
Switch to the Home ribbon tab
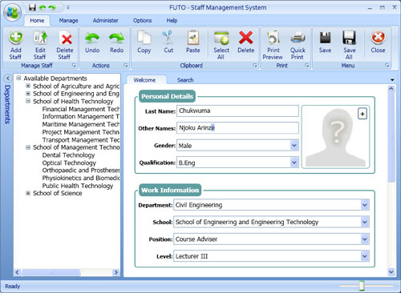[x=37, y=21]
